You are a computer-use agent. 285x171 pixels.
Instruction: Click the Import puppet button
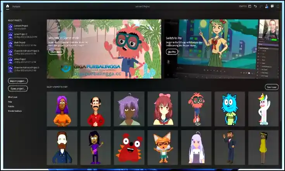point(18,81)
